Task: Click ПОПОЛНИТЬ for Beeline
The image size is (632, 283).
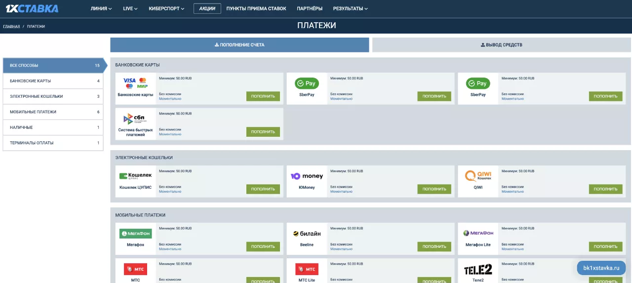Action: pos(434,246)
